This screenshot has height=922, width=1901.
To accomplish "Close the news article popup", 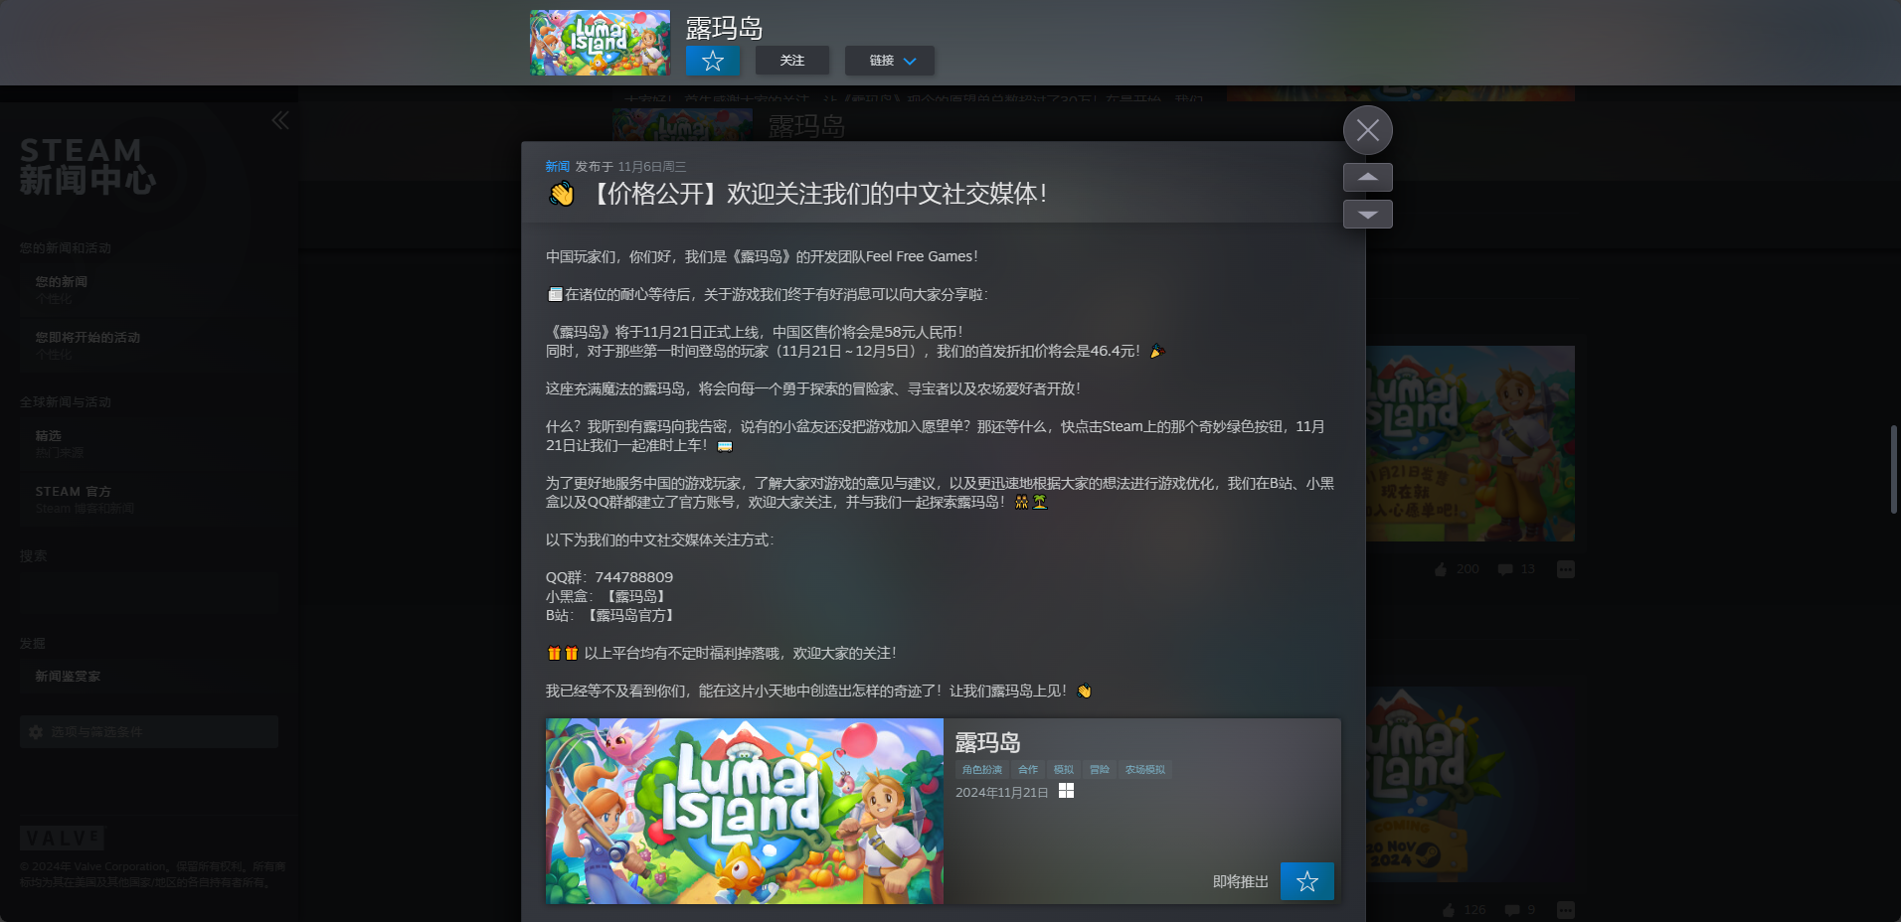I will coord(1368,130).
